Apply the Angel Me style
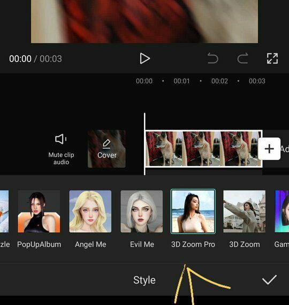The height and width of the screenshot is (305, 289). 90,211
